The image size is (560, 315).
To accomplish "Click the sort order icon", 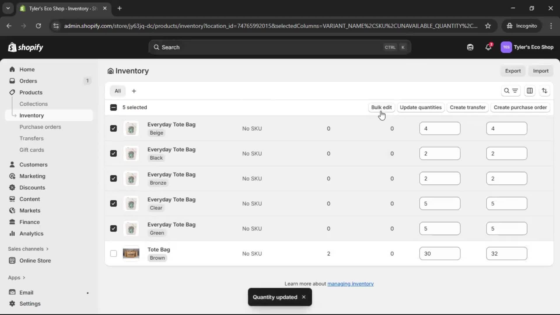I will [545, 91].
